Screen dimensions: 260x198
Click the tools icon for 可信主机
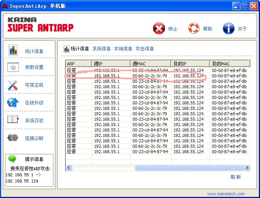(x=13, y=85)
